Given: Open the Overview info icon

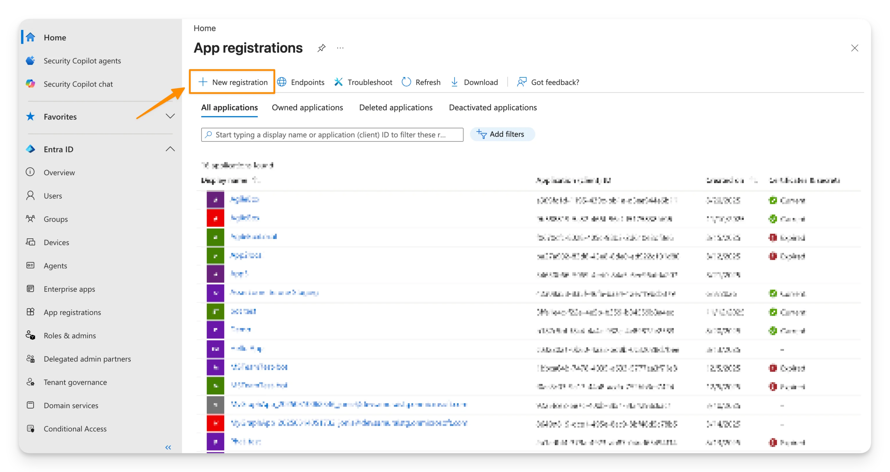Looking at the screenshot, I should pyautogui.click(x=30, y=172).
